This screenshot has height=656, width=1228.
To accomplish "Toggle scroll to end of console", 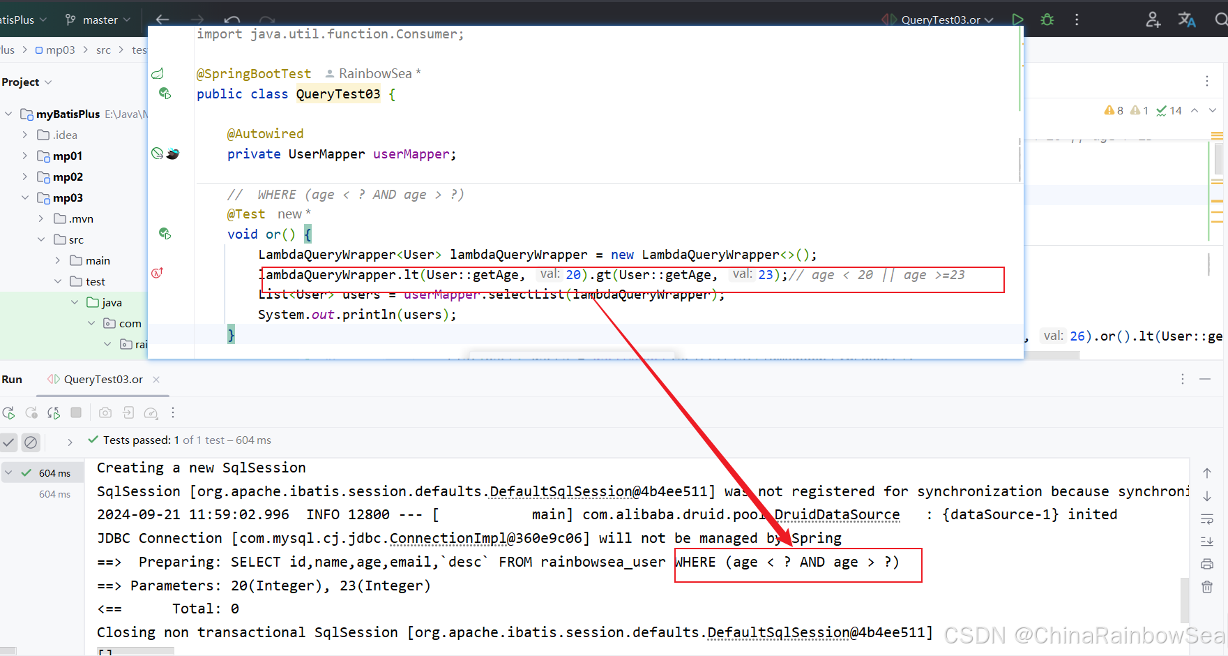I will point(1207,541).
